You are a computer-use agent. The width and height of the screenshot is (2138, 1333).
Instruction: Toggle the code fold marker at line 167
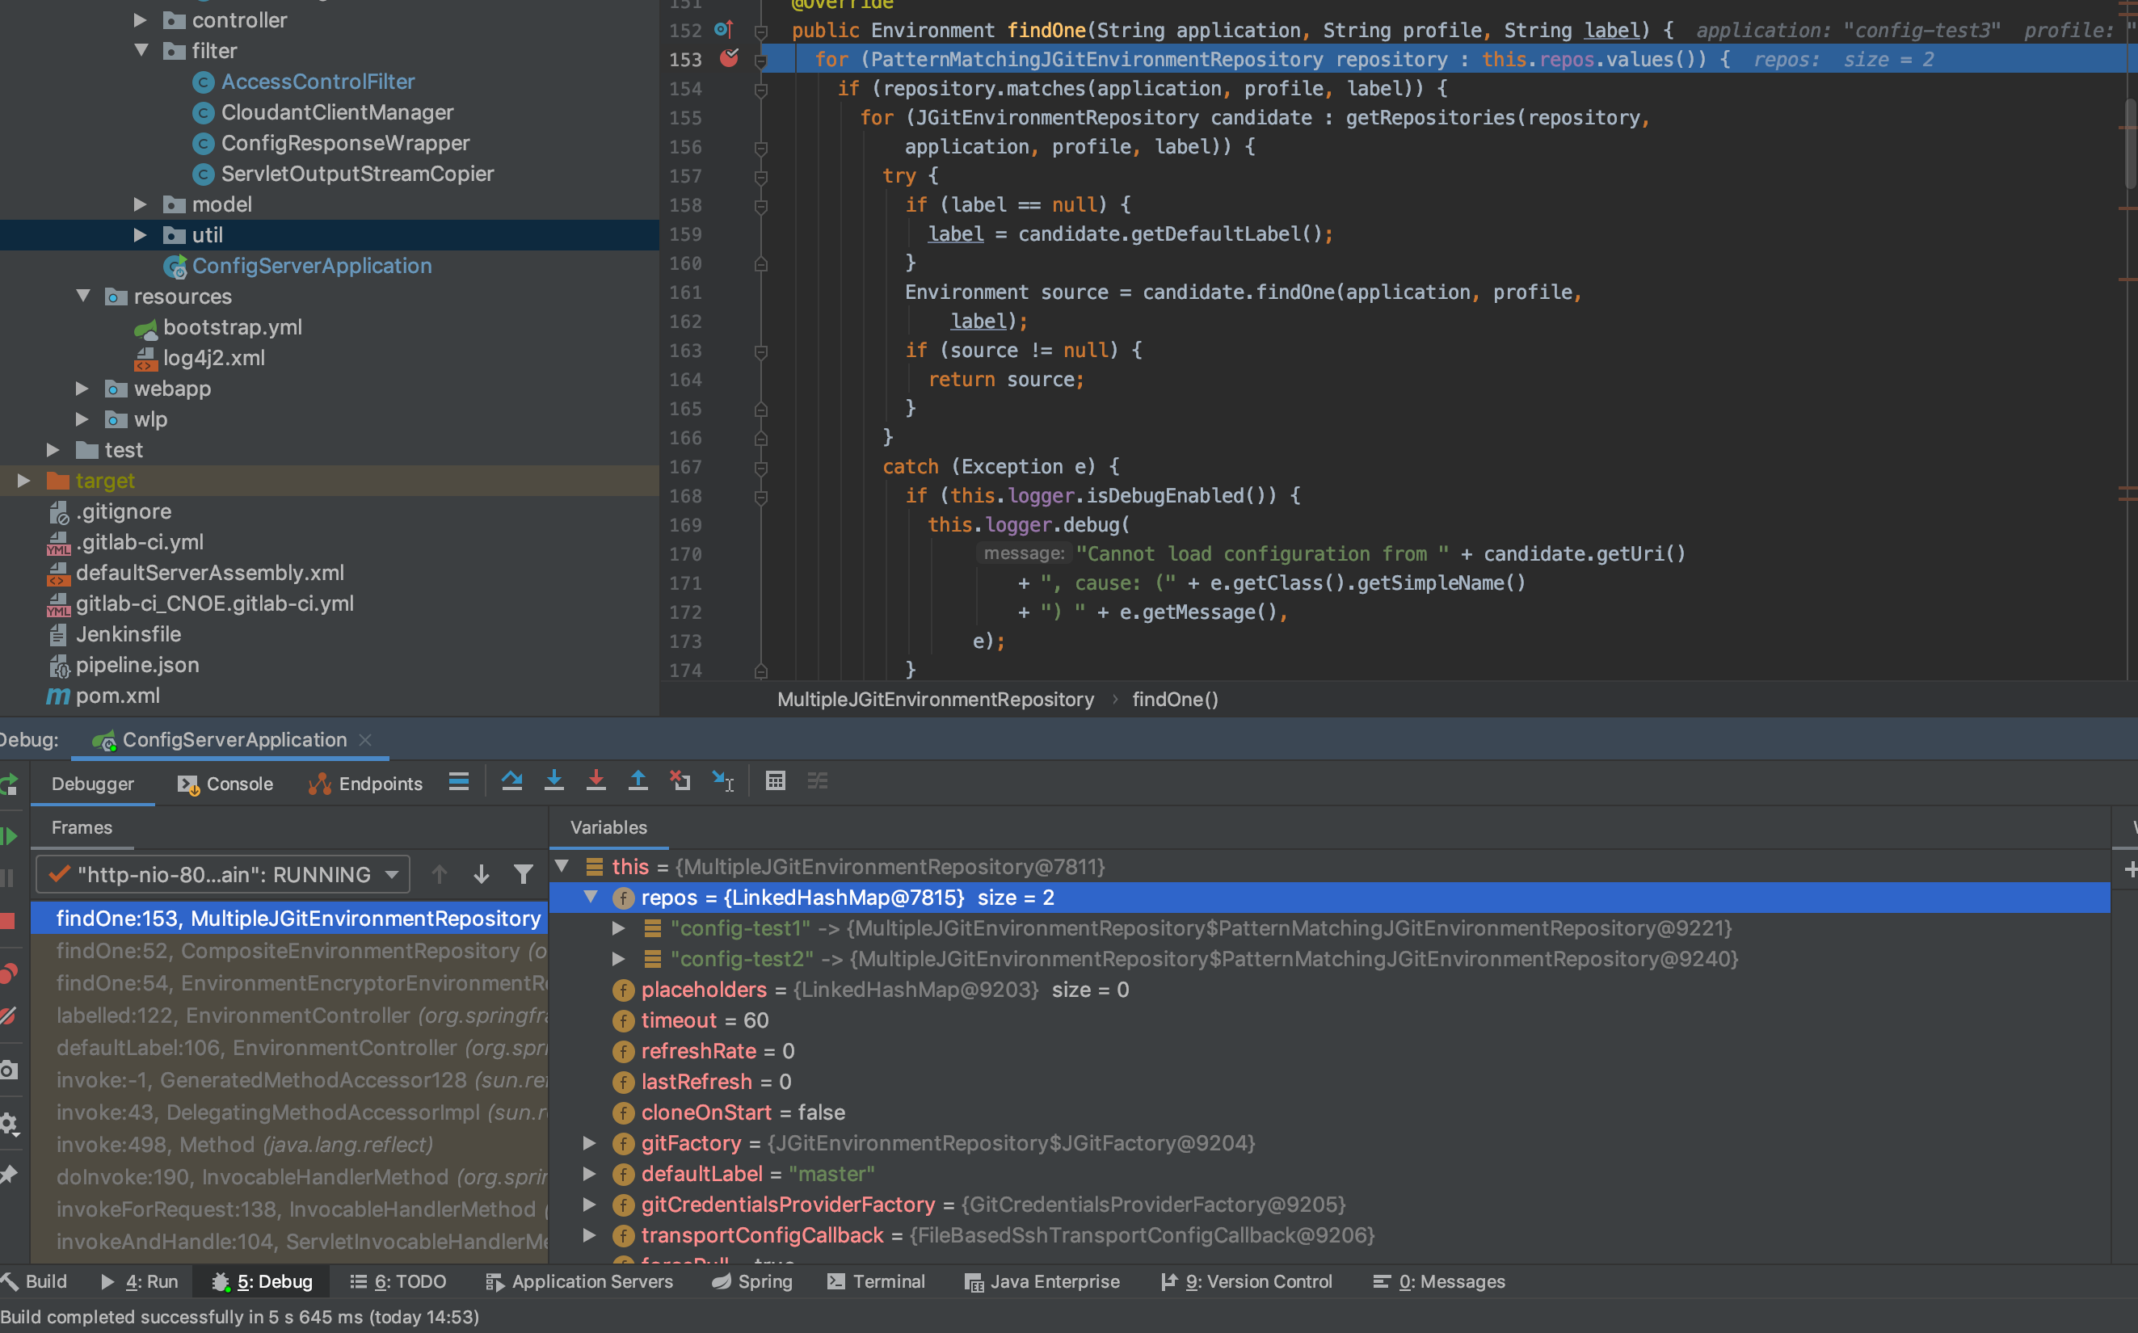(761, 467)
